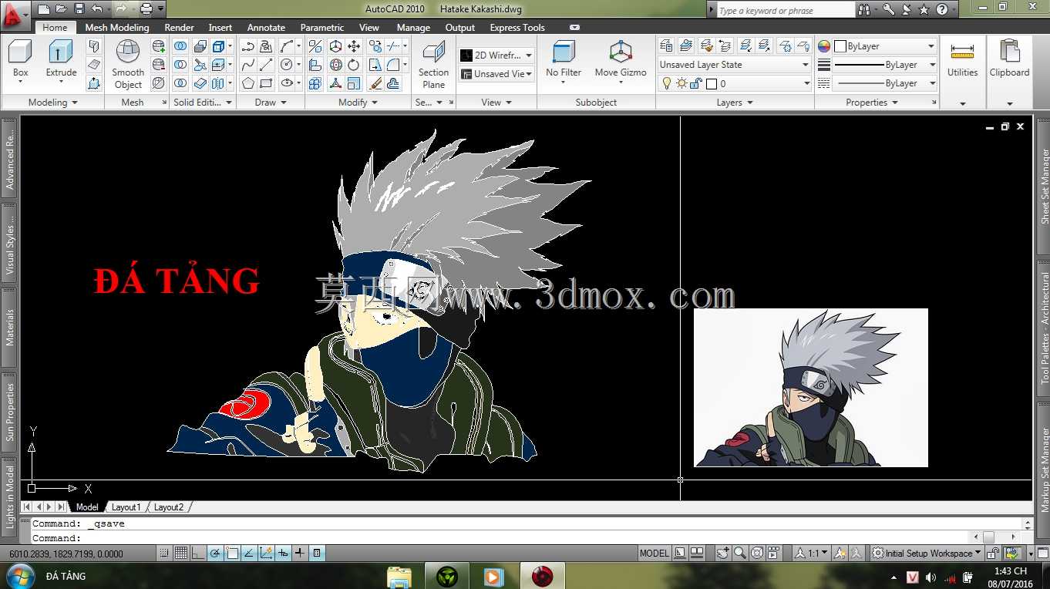The height and width of the screenshot is (589, 1050).
Task: Expand the Unsaved Layer State dropdown
Action: click(x=734, y=65)
